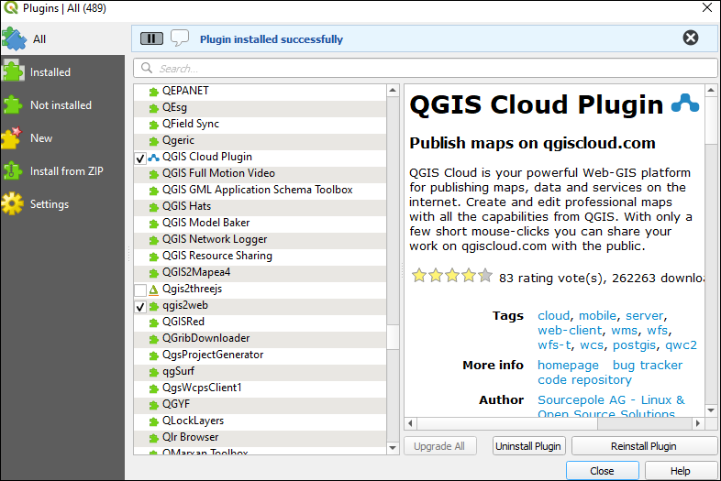The width and height of the screenshot is (721, 481).
Task: Click the QGIS Resource Sharing plugin icon
Action: click(x=153, y=257)
